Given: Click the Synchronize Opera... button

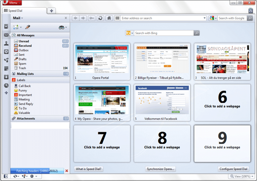Looking at the screenshot, I should pos(160,169).
